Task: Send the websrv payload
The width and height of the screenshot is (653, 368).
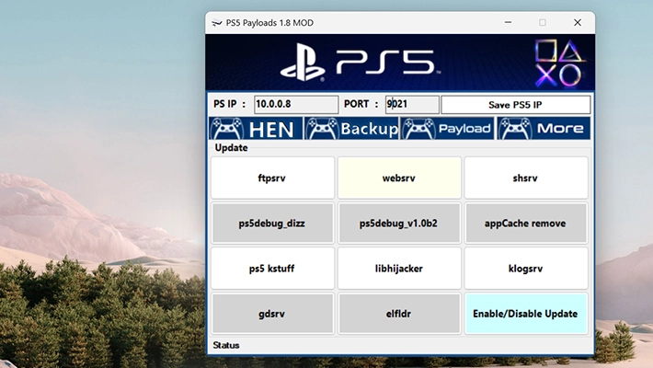Action: point(399,178)
